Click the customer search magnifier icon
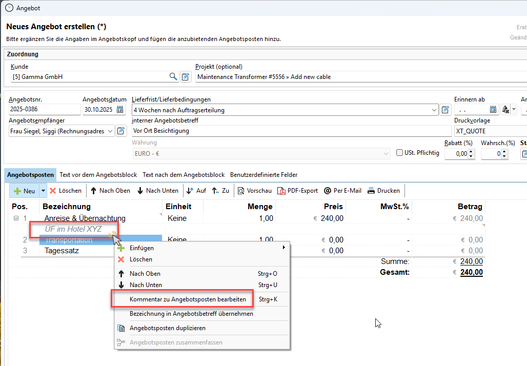527x366 pixels. 174,77
